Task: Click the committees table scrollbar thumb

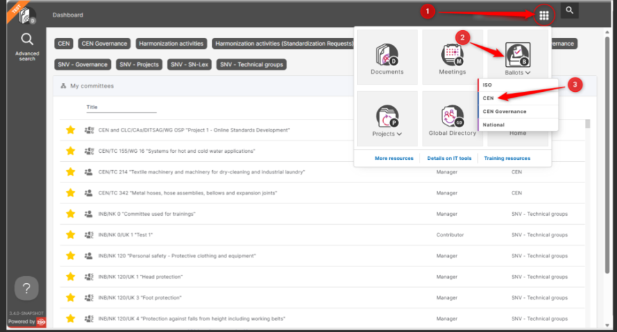Action: [x=587, y=124]
